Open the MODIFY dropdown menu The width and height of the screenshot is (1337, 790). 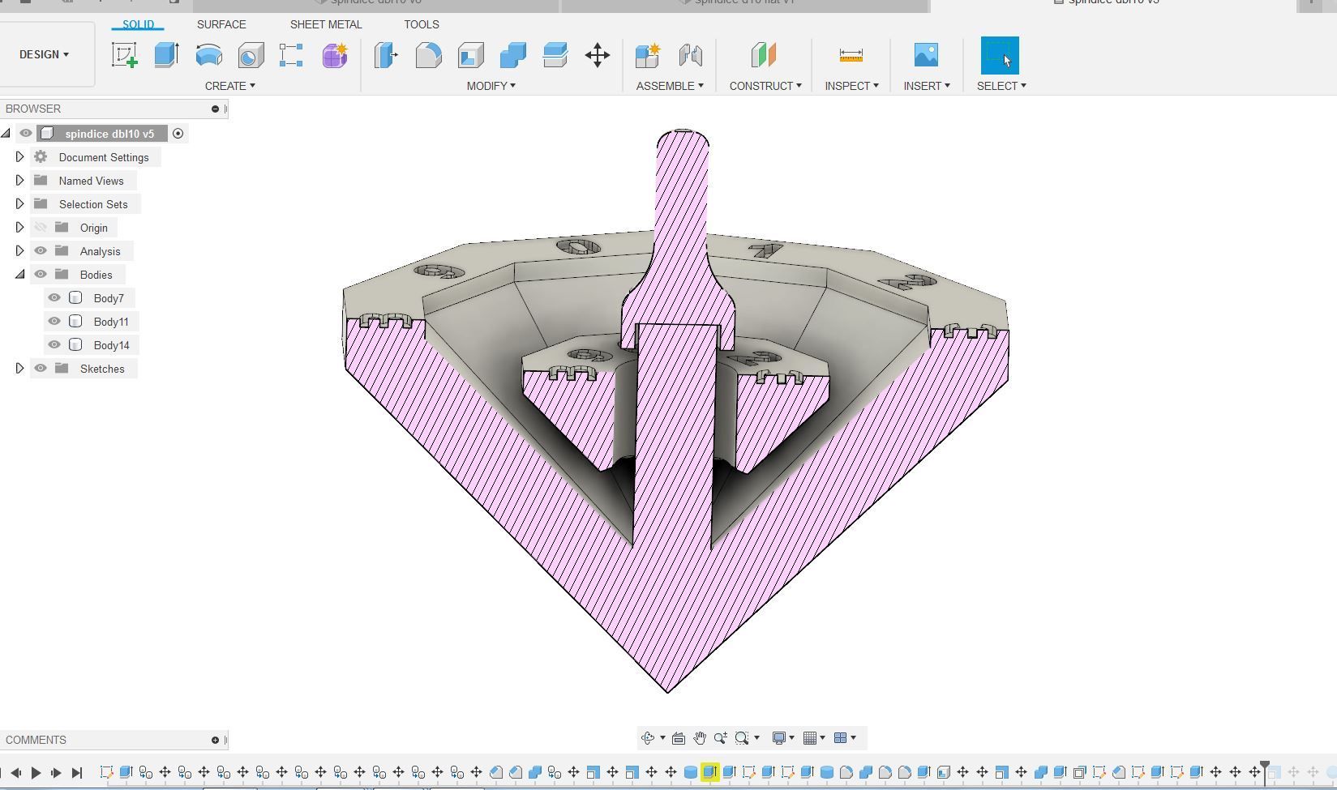tap(491, 86)
